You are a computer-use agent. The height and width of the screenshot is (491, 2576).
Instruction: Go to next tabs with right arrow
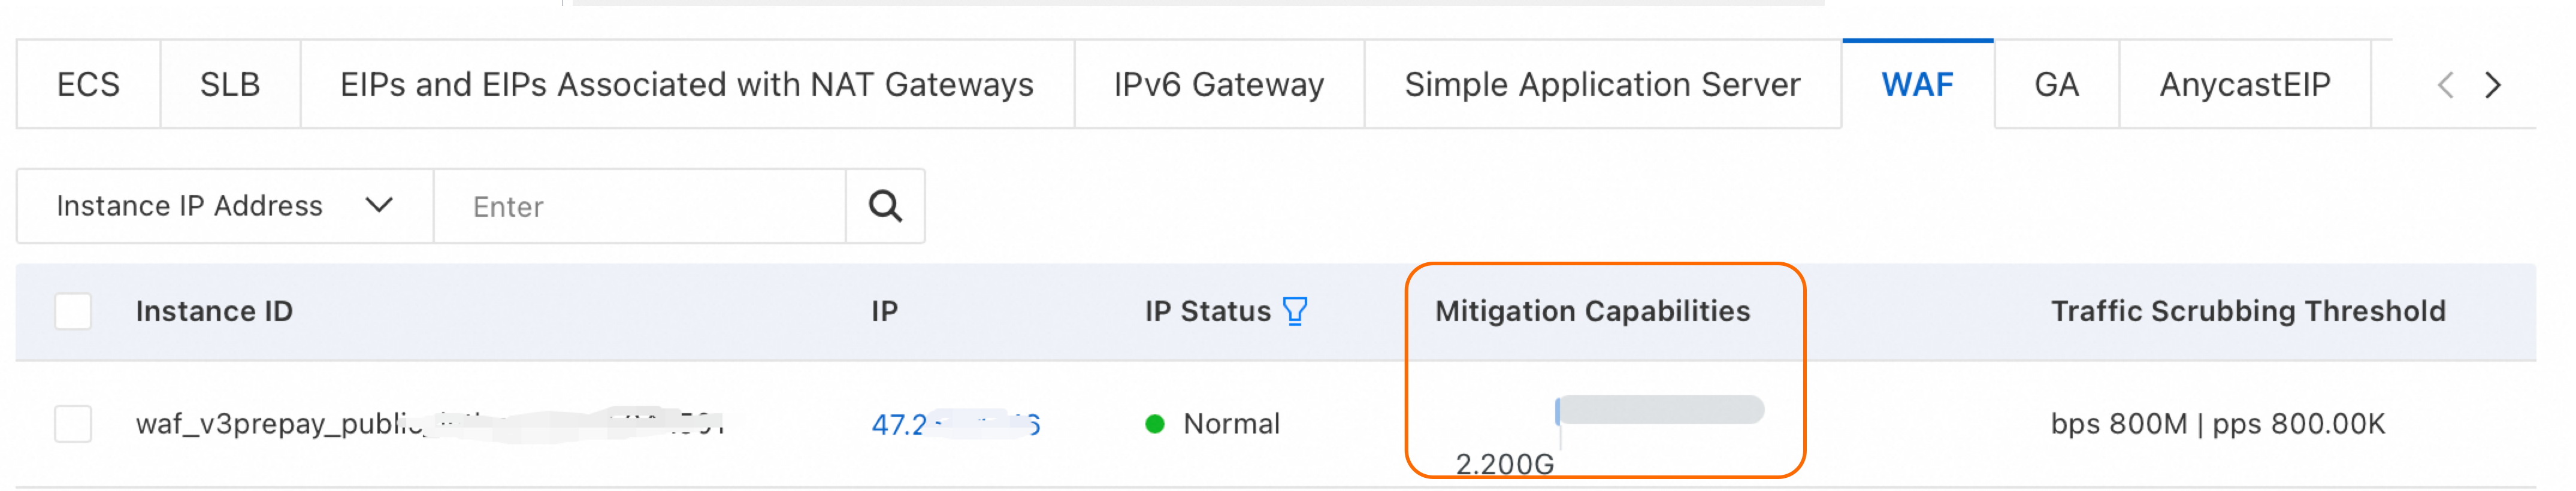click(x=2493, y=86)
